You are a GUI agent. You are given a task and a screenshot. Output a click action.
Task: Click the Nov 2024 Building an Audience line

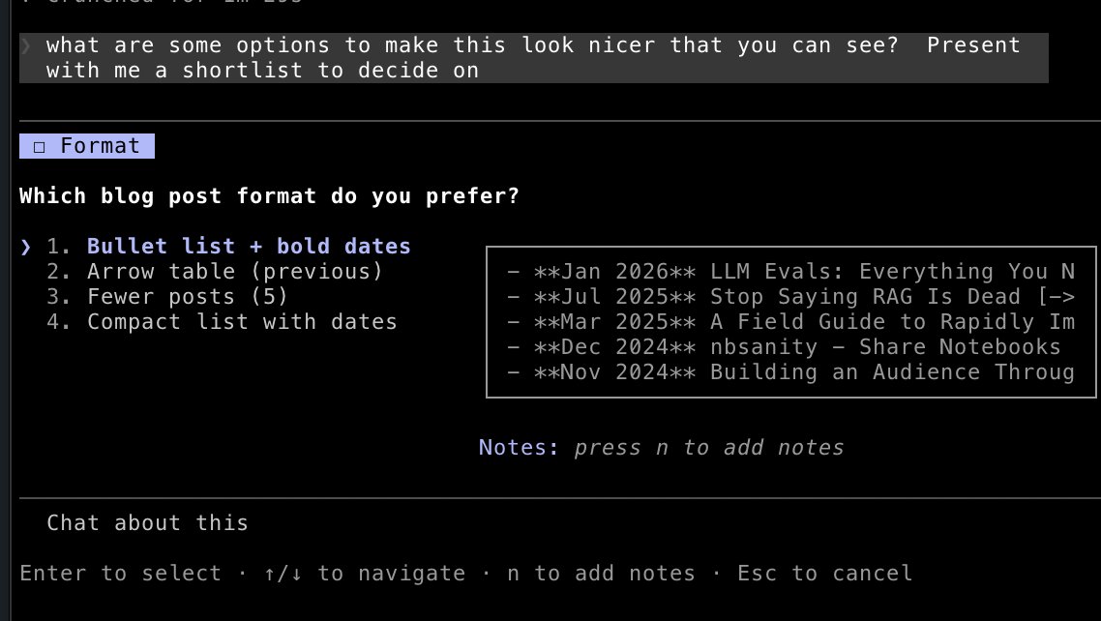[x=789, y=372]
